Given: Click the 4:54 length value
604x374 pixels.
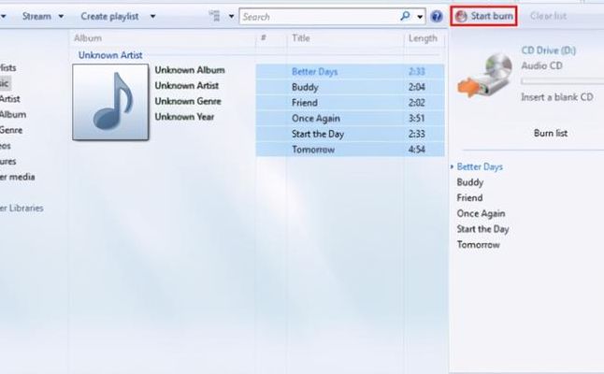Looking at the screenshot, I should tap(416, 150).
